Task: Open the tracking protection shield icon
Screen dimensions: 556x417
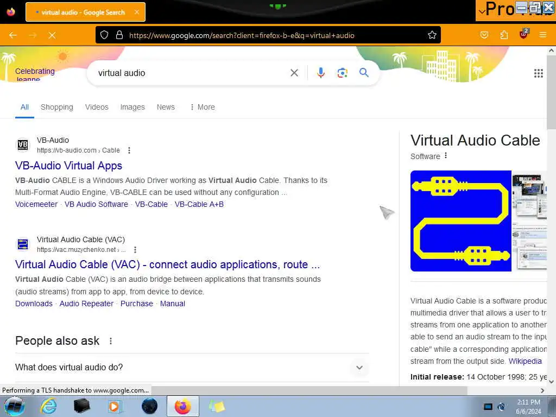Action: click(104, 35)
